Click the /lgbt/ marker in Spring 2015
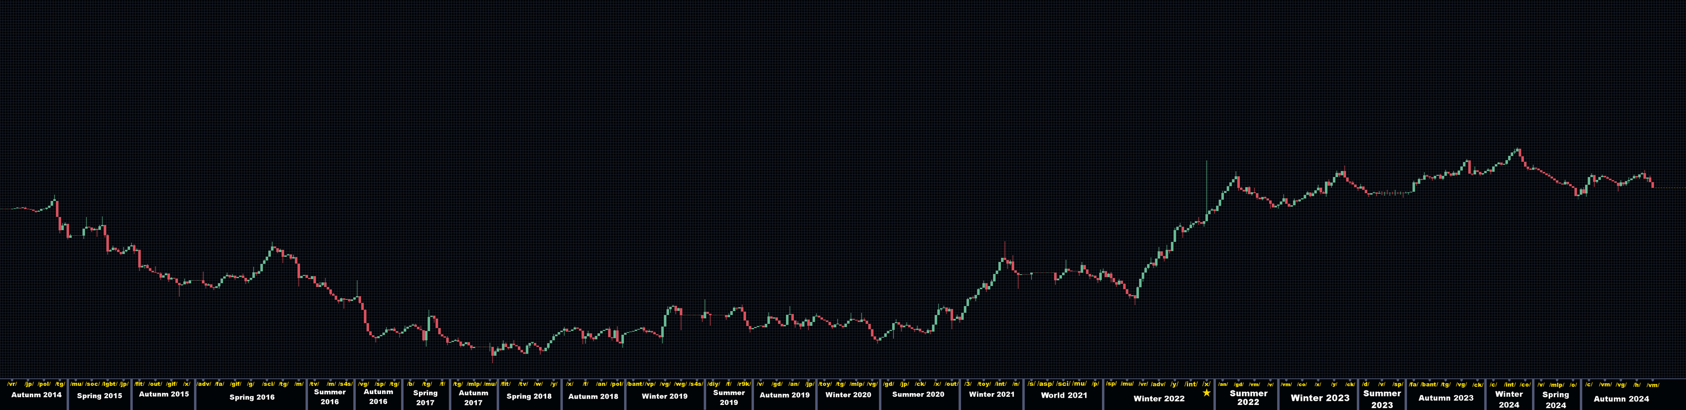 [109, 384]
